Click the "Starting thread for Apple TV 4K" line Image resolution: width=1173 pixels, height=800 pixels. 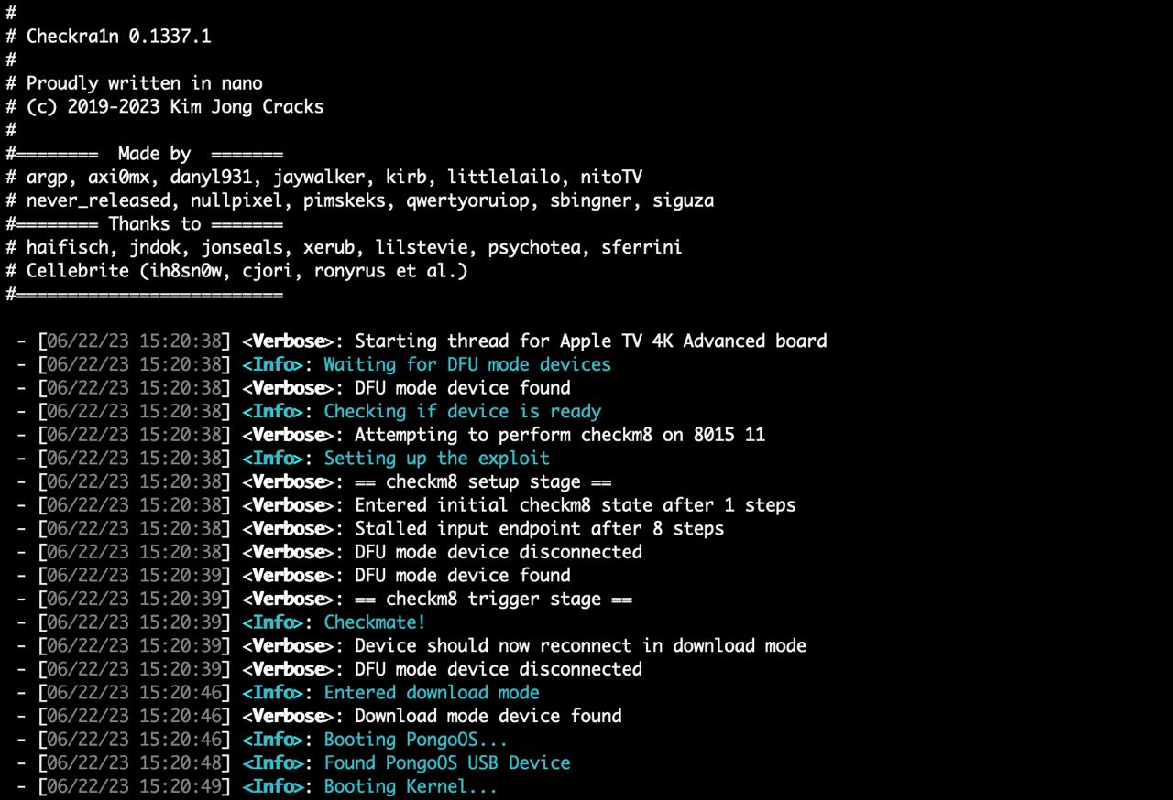pos(590,341)
